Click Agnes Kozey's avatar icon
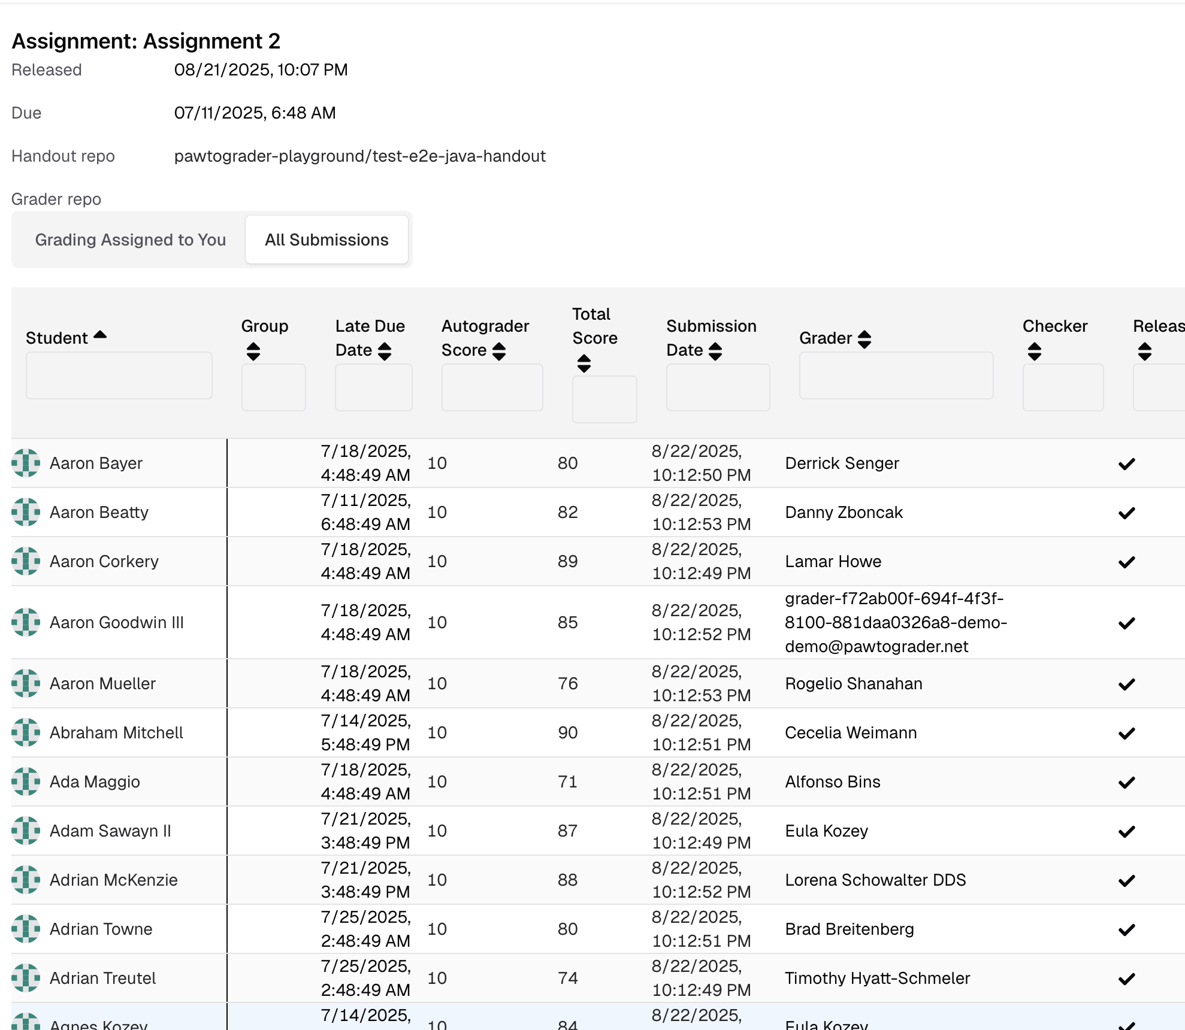1185x1030 pixels. [x=25, y=1022]
